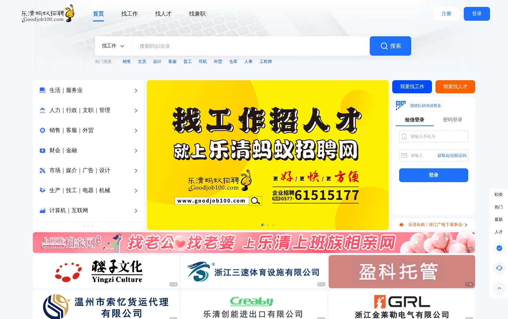The width and height of the screenshot is (508, 319).
Task: Click hot search 外贸 link
Action: (x=218, y=62)
